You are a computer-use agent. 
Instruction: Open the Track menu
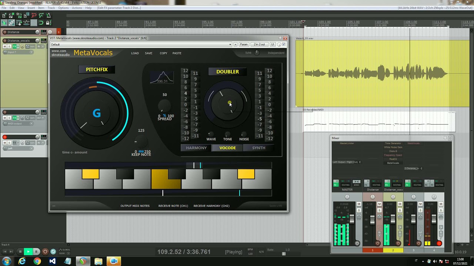(x=51, y=8)
